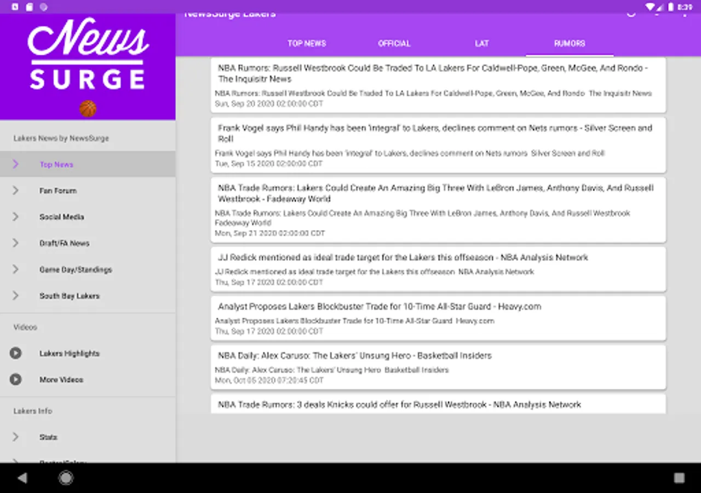Open the Stats label in the sidebar
The height and width of the screenshot is (493, 701).
click(48, 437)
